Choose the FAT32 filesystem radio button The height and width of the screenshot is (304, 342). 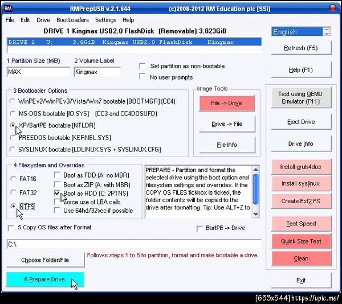(13, 192)
